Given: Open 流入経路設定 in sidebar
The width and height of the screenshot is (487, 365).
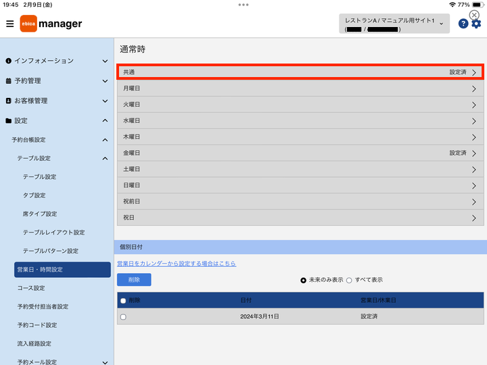Looking at the screenshot, I should [34, 343].
